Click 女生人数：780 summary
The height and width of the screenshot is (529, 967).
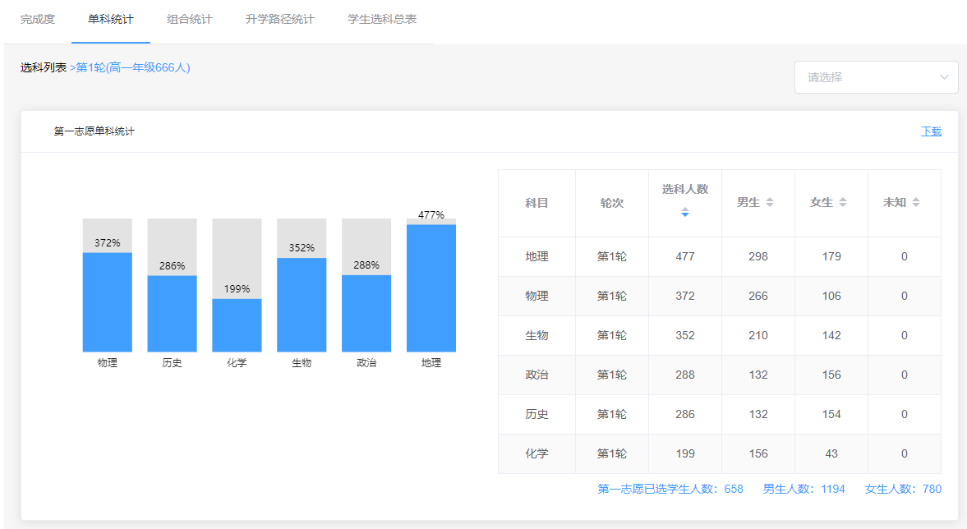coord(903,489)
